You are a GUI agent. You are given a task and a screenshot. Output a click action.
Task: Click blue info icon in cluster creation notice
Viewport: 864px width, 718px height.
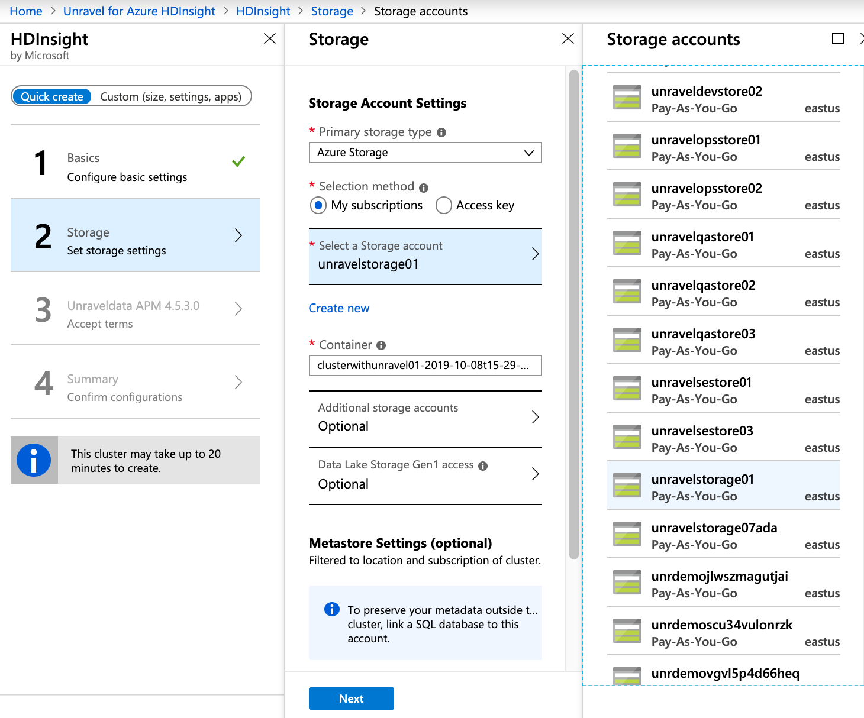pyautogui.click(x=34, y=460)
